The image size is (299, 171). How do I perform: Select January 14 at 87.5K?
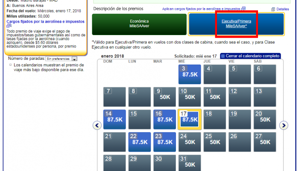coord(114,119)
